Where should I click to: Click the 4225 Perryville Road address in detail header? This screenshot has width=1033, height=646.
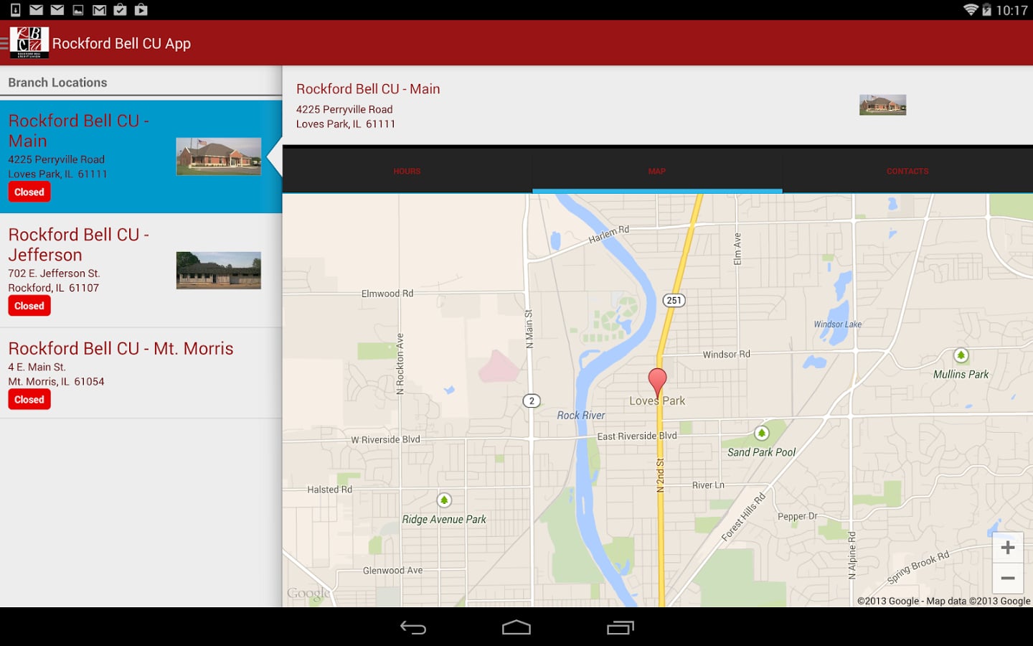344,109
